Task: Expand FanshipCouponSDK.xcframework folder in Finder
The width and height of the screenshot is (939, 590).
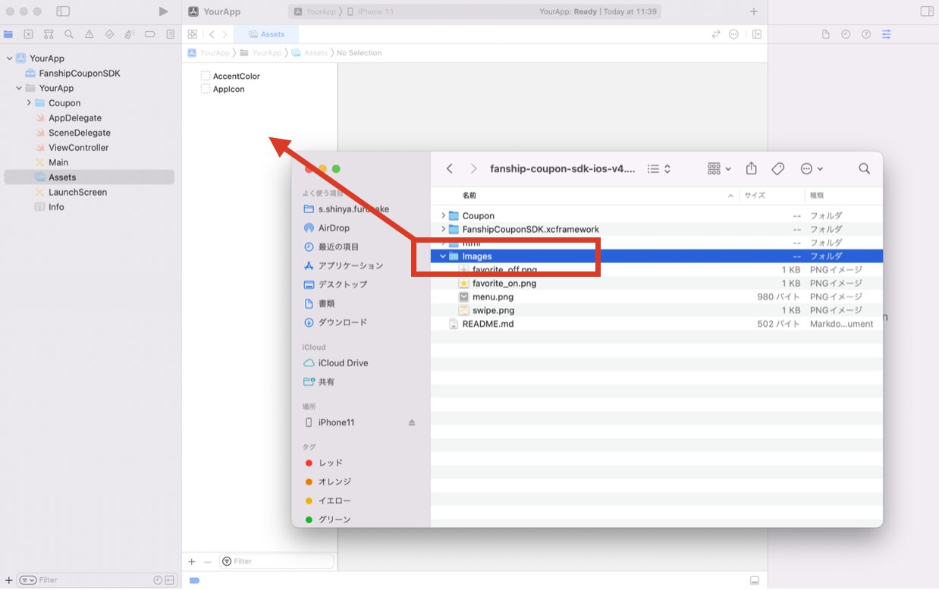Action: 443,229
